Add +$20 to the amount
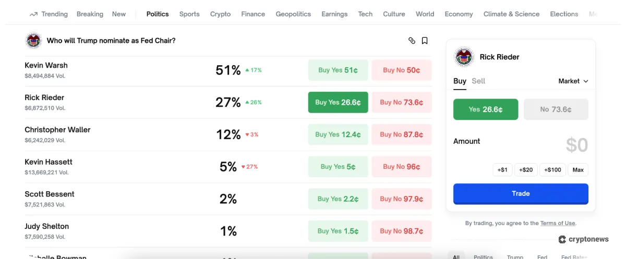The width and height of the screenshot is (626, 259). click(x=526, y=170)
